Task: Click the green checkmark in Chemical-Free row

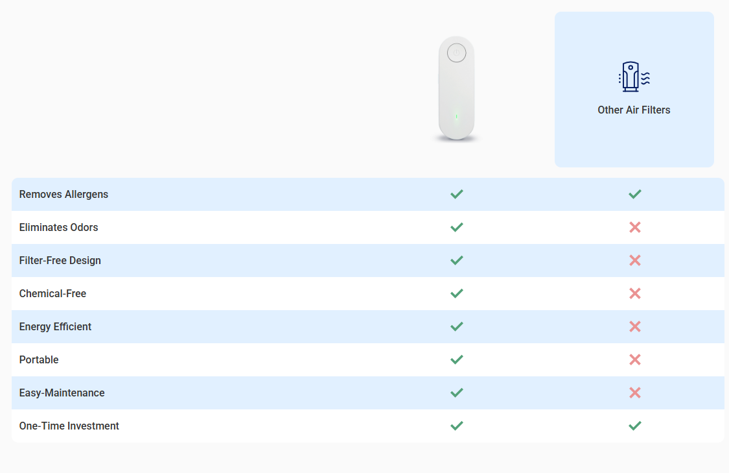Action: click(x=457, y=293)
